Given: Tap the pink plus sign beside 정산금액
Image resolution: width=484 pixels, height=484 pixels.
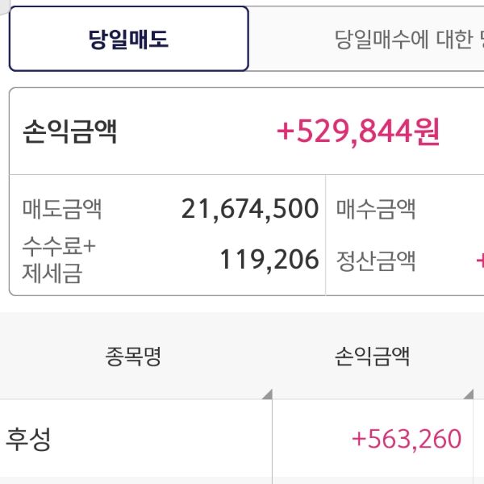Looking at the screenshot, I should tap(480, 261).
